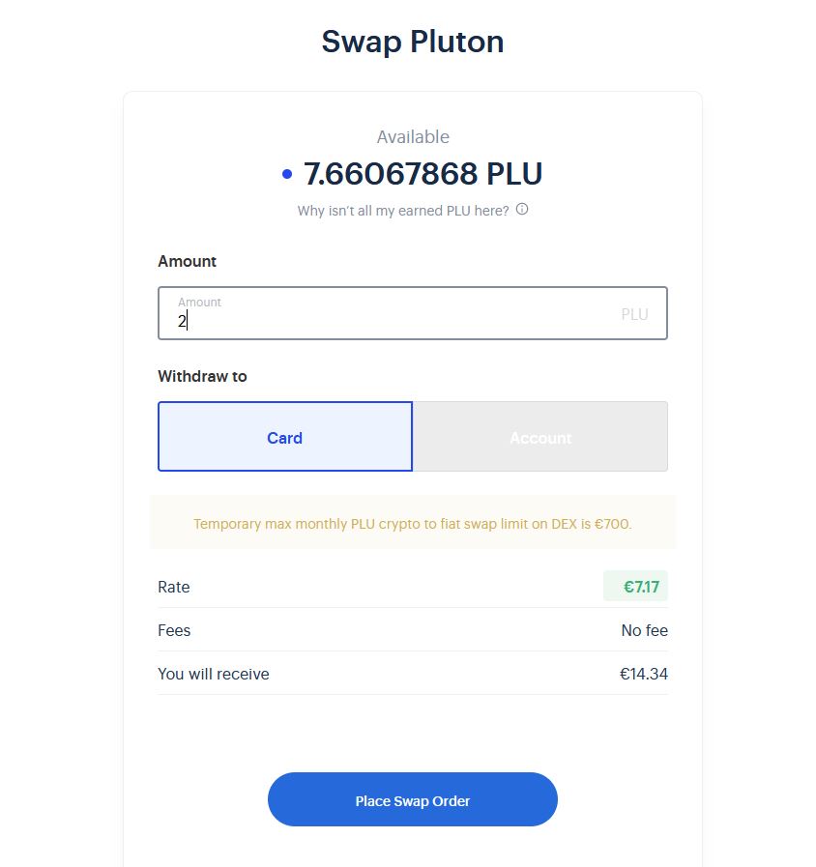The width and height of the screenshot is (816, 867).
Task: Click the green €7.17 rate badge
Action: click(635, 587)
